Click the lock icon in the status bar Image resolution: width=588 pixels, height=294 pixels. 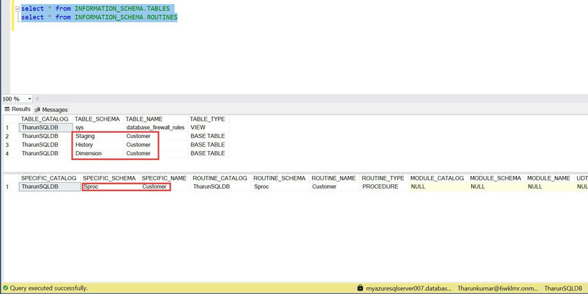[360, 288]
